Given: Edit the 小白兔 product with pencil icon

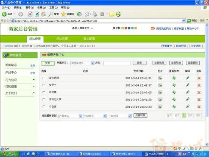Looking at the screenshot, I should pyautogui.click(x=187, y=107).
